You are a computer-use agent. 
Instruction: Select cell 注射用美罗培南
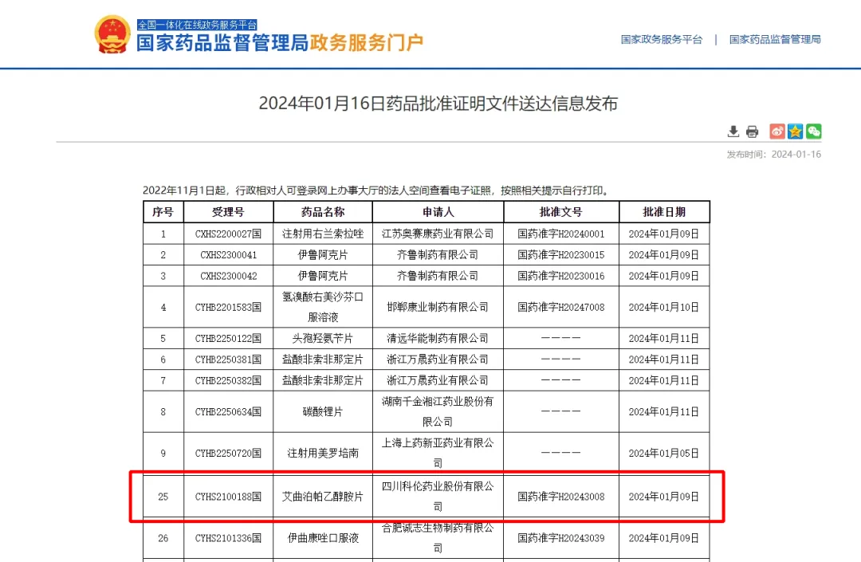(323, 454)
